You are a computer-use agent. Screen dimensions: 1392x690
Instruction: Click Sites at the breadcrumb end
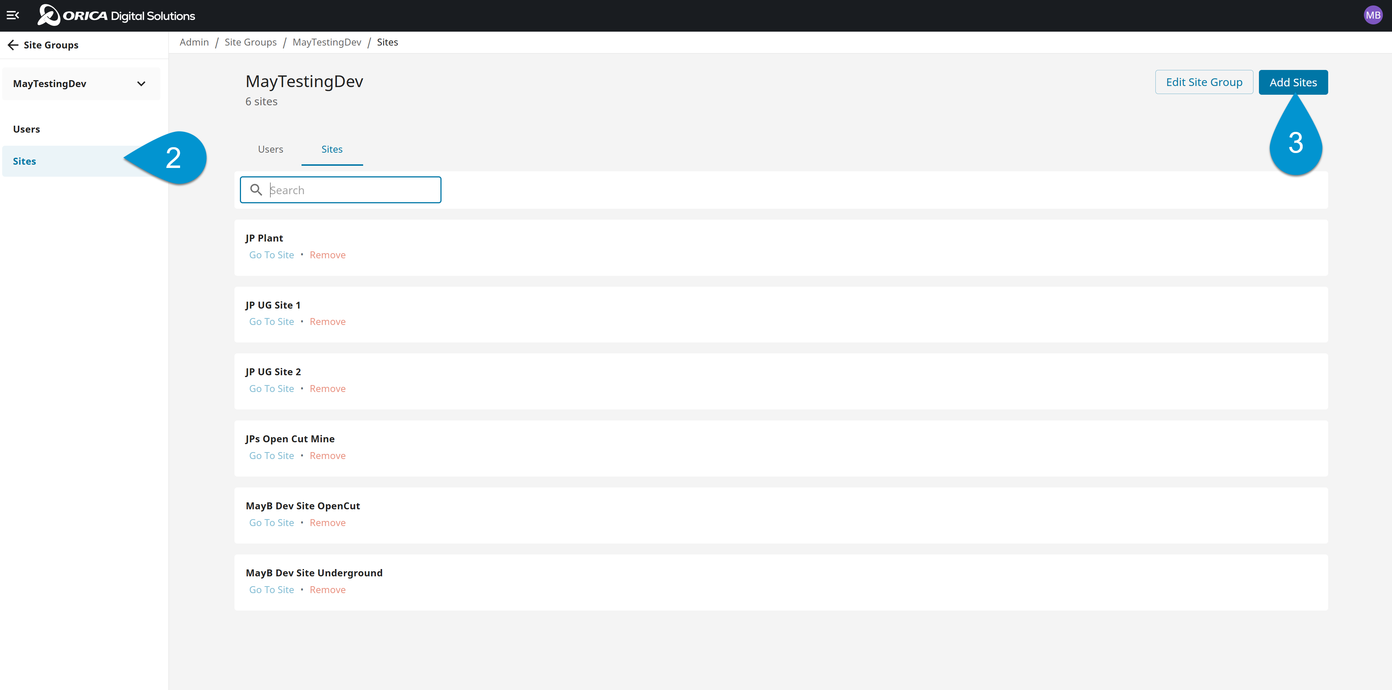pyautogui.click(x=388, y=42)
